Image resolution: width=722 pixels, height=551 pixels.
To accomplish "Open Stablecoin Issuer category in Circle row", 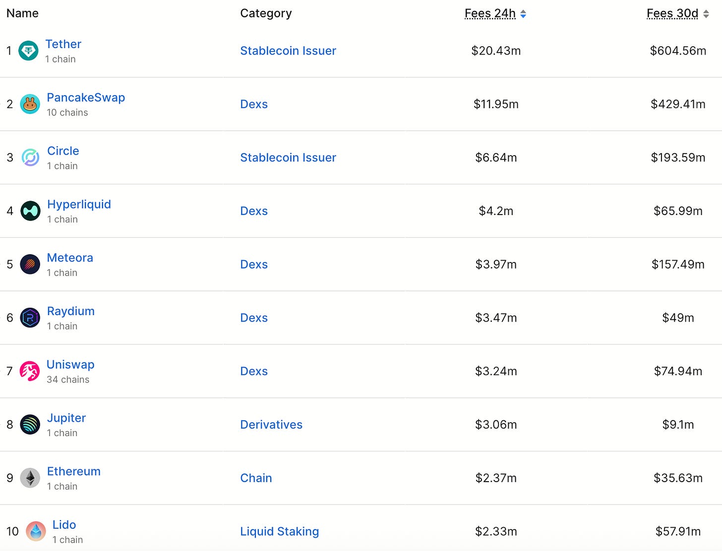I will pyautogui.click(x=288, y=158).
